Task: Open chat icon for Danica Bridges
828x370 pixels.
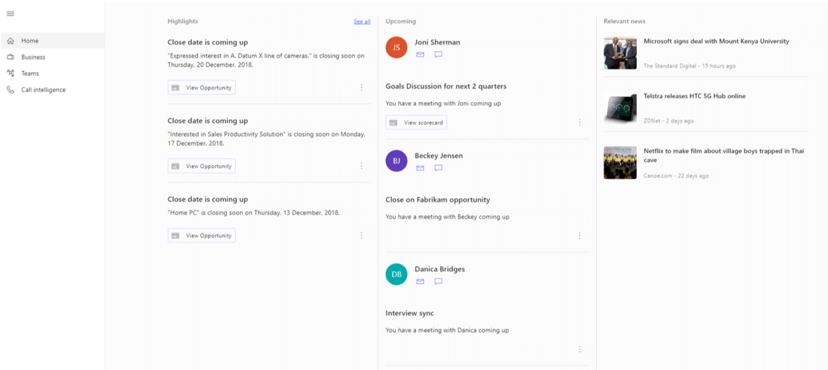Action: pos(438,281)
